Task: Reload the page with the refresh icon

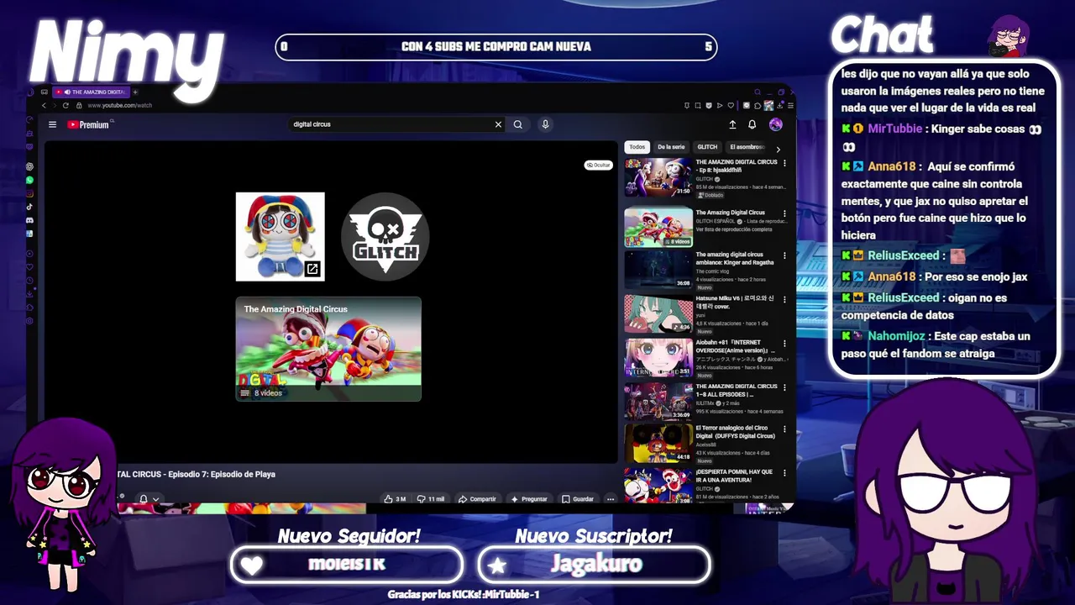Action: (66, 105)
